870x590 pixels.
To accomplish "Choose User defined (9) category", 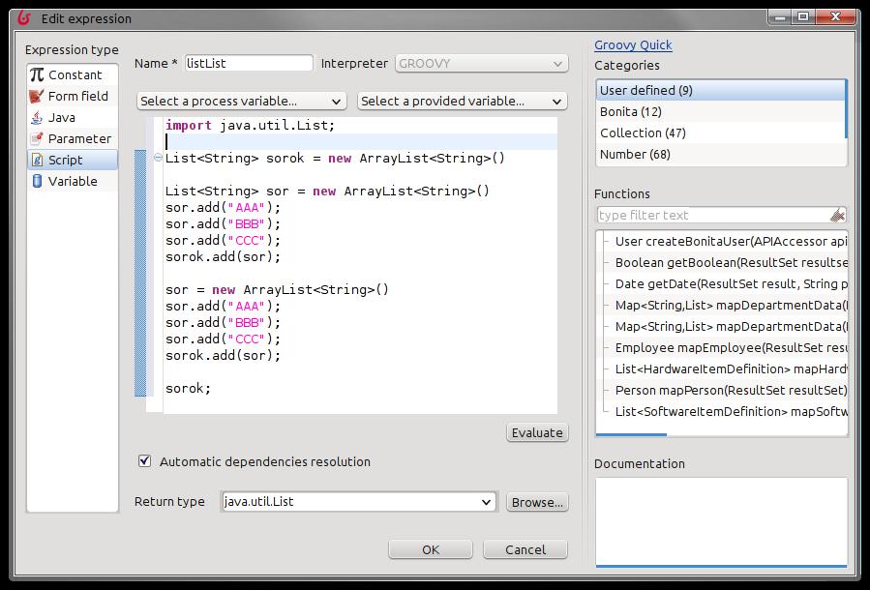I will (x=720, y=90).
